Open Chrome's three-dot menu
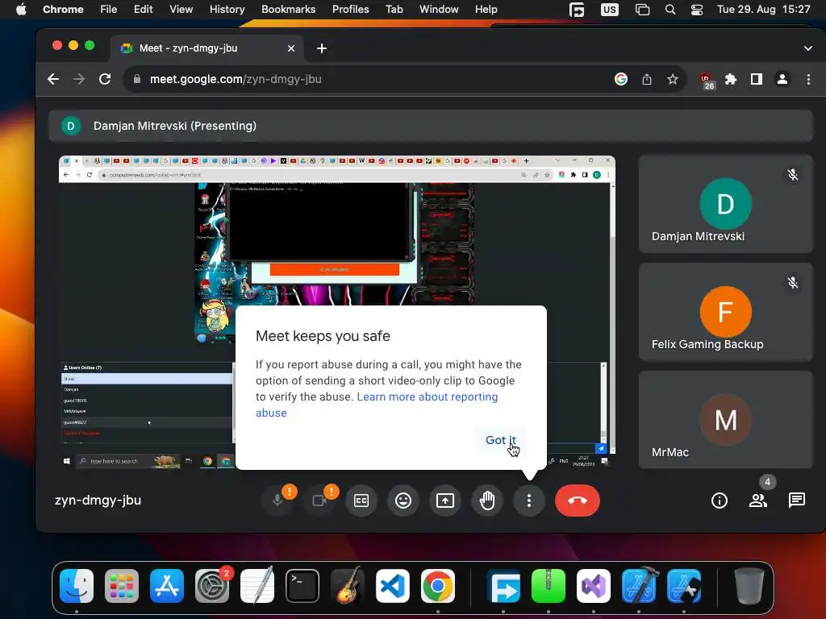826x619 pixels. pyautogui.click(x=808, y=79)
